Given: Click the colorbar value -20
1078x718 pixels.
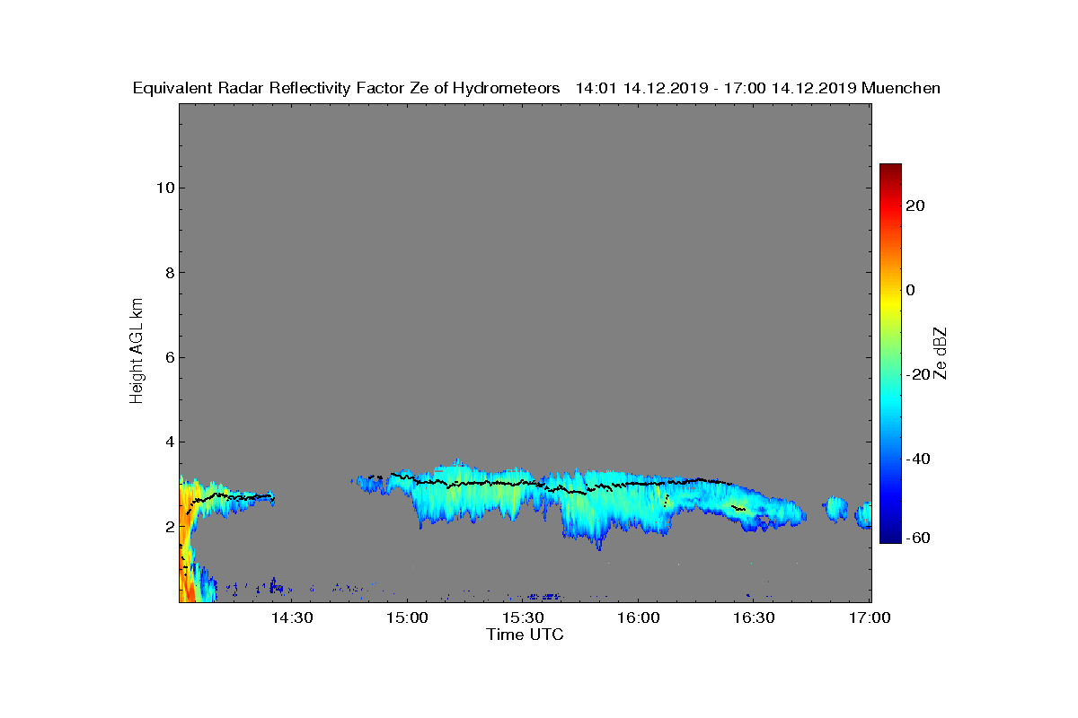Looking at the screenshot, I should pos(916,374).
